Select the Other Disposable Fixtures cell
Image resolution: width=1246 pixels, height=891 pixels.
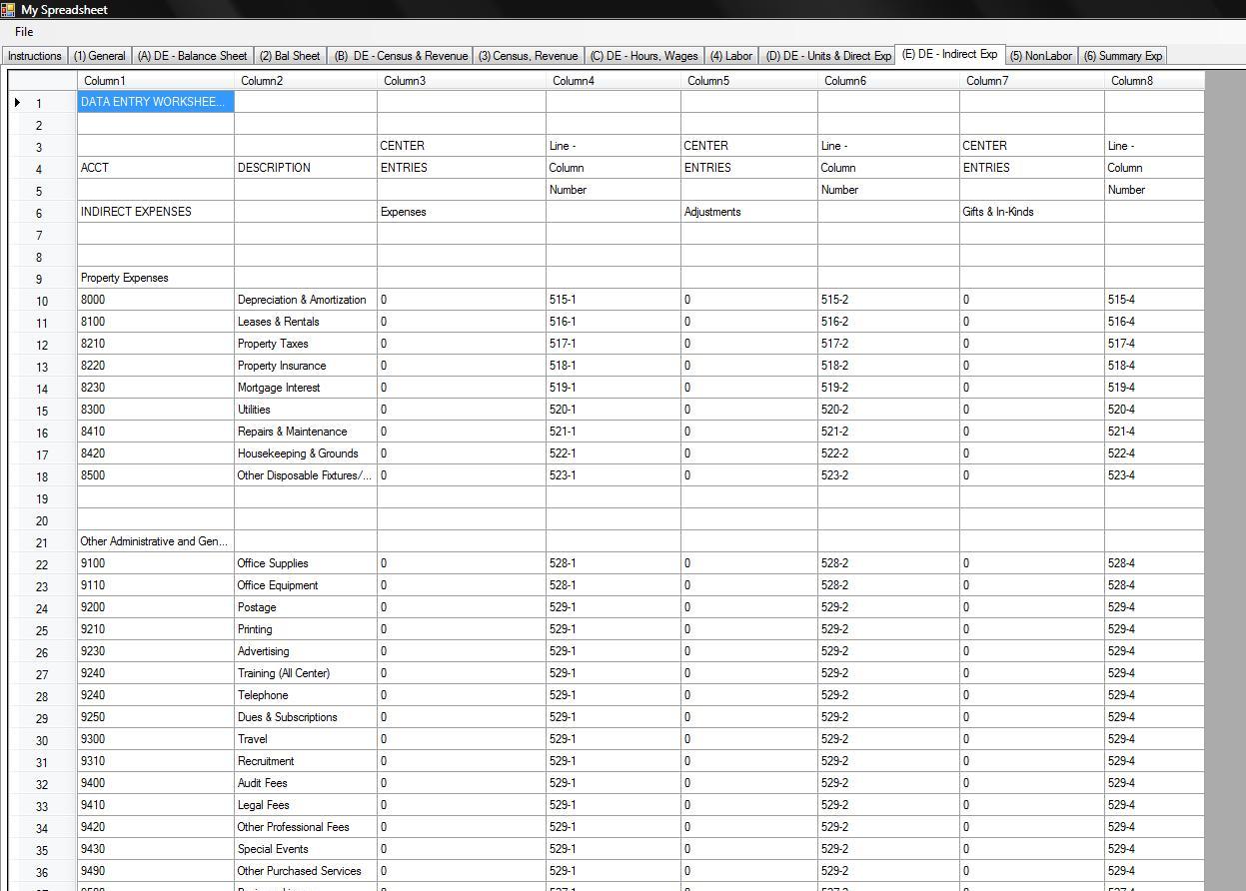coord(306,475)
